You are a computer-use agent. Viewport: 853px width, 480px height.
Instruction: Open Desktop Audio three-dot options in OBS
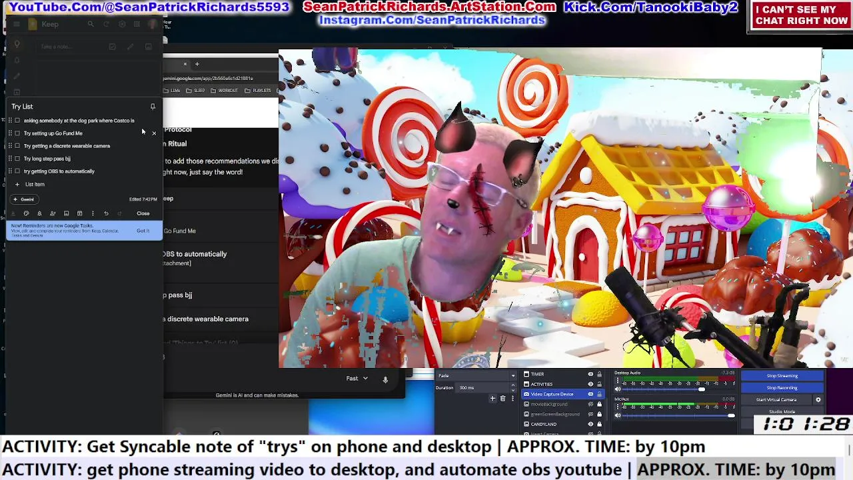pyautogui.click(x=617, y=381)
